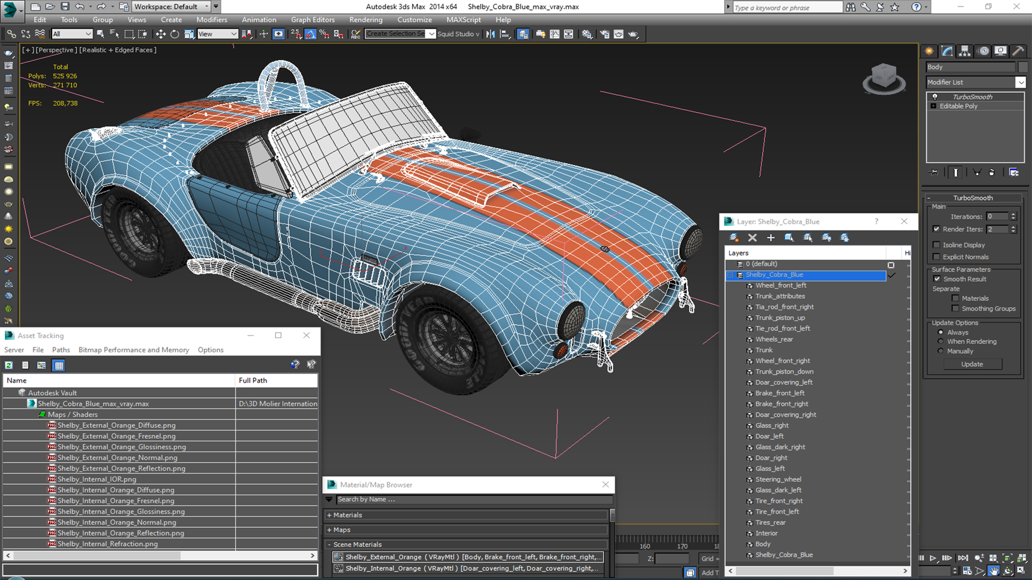
Task: Select the Move transform tool
Action: point(161,34)
